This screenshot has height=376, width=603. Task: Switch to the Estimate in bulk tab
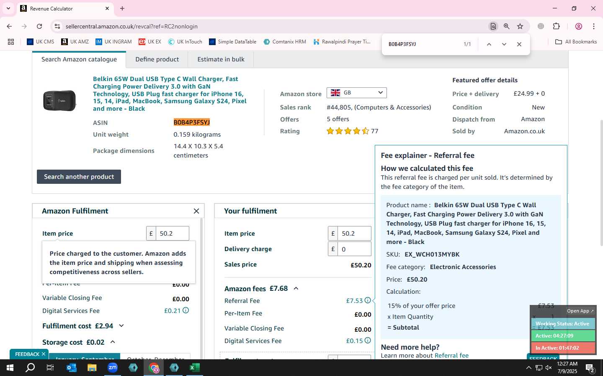[221, 59]
